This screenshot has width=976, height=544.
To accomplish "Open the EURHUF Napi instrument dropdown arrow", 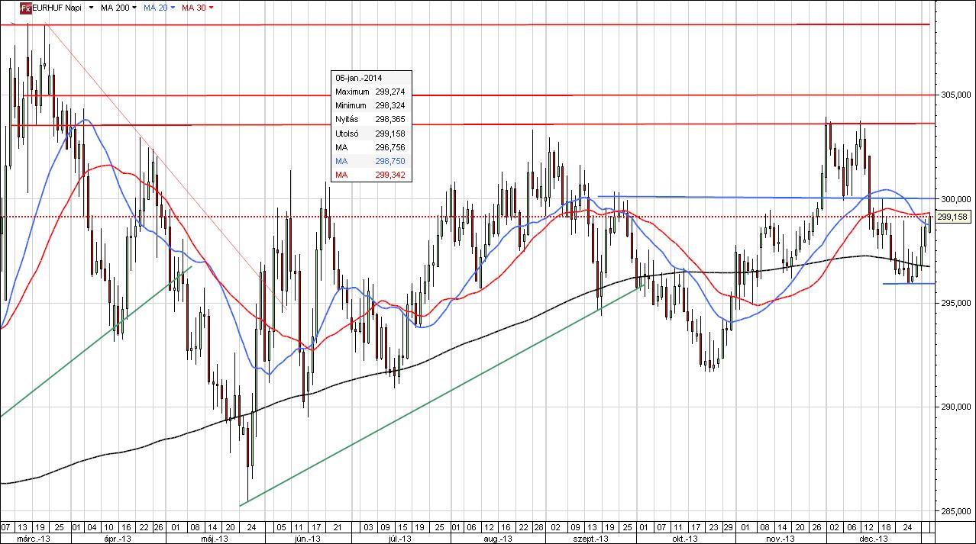I will point(92,8).
